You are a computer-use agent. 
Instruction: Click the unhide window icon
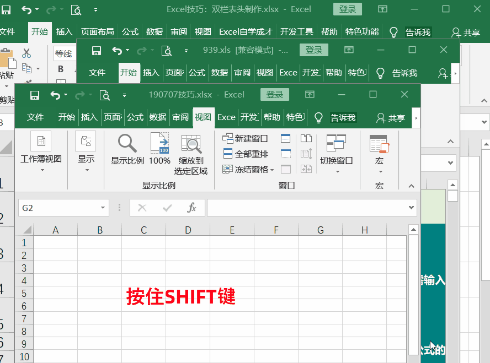pos(286,169)
